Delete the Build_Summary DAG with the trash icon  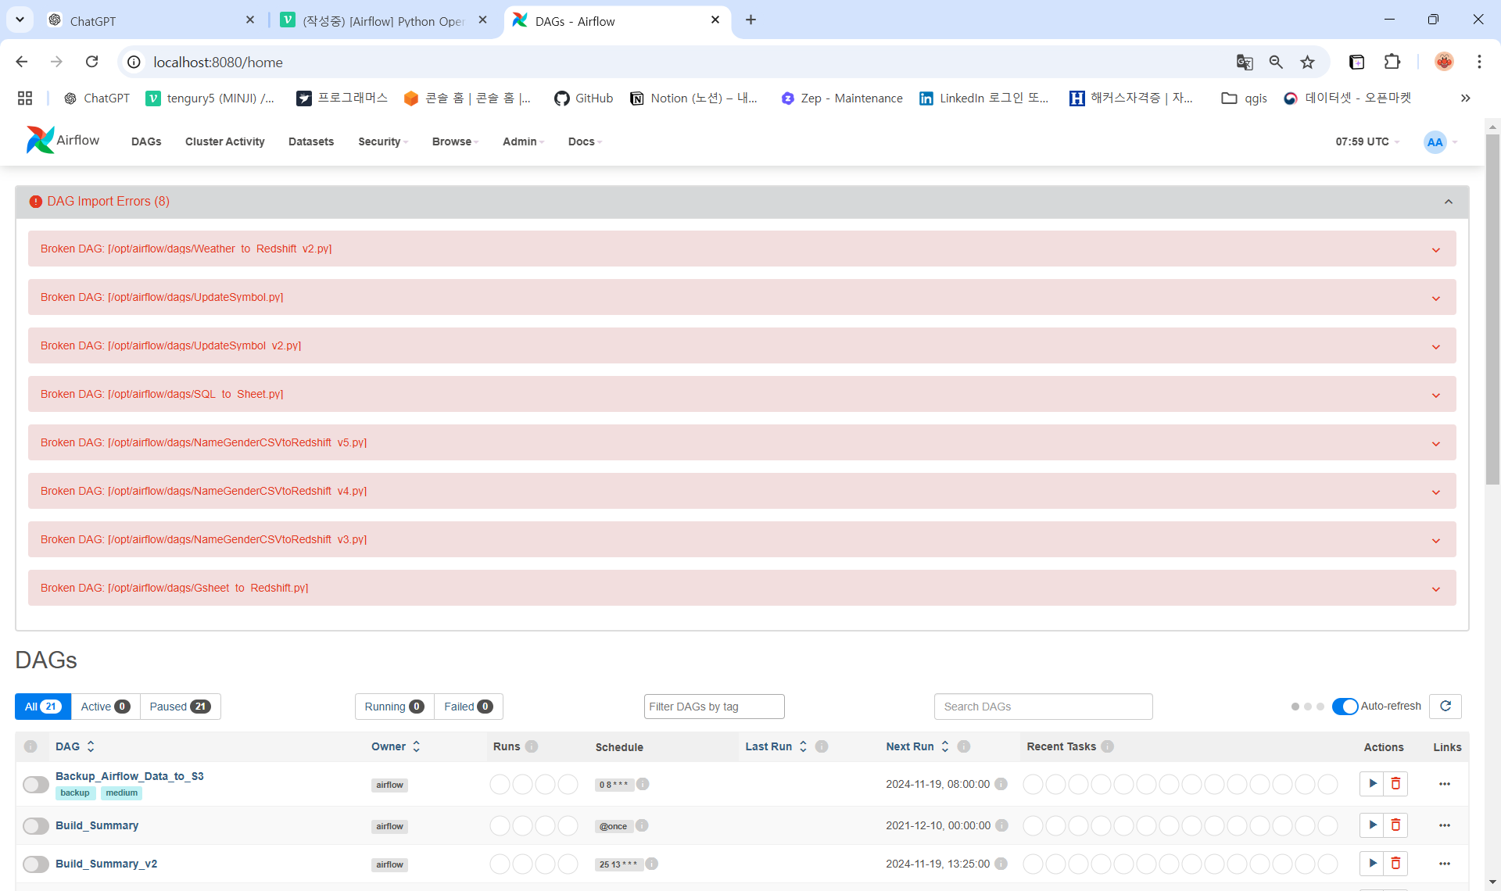(1395, 825)
